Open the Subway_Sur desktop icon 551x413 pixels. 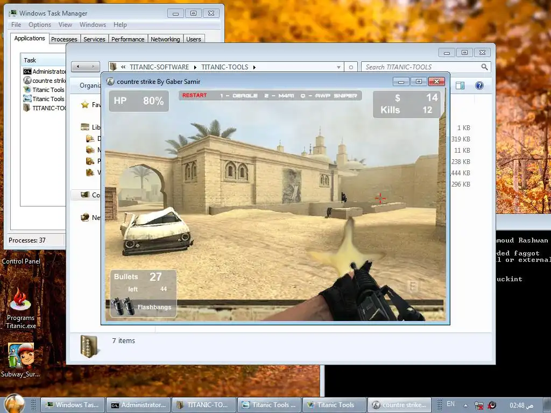click(21, 360)
